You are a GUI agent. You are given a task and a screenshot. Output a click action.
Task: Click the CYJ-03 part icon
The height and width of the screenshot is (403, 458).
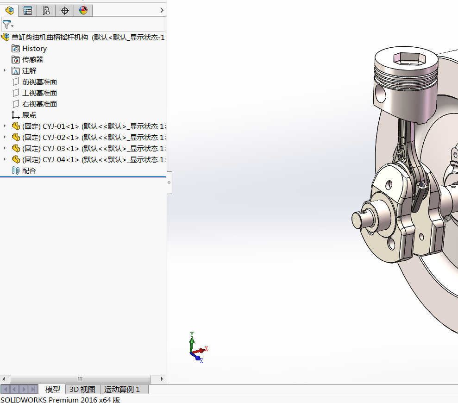pos(16,148)
